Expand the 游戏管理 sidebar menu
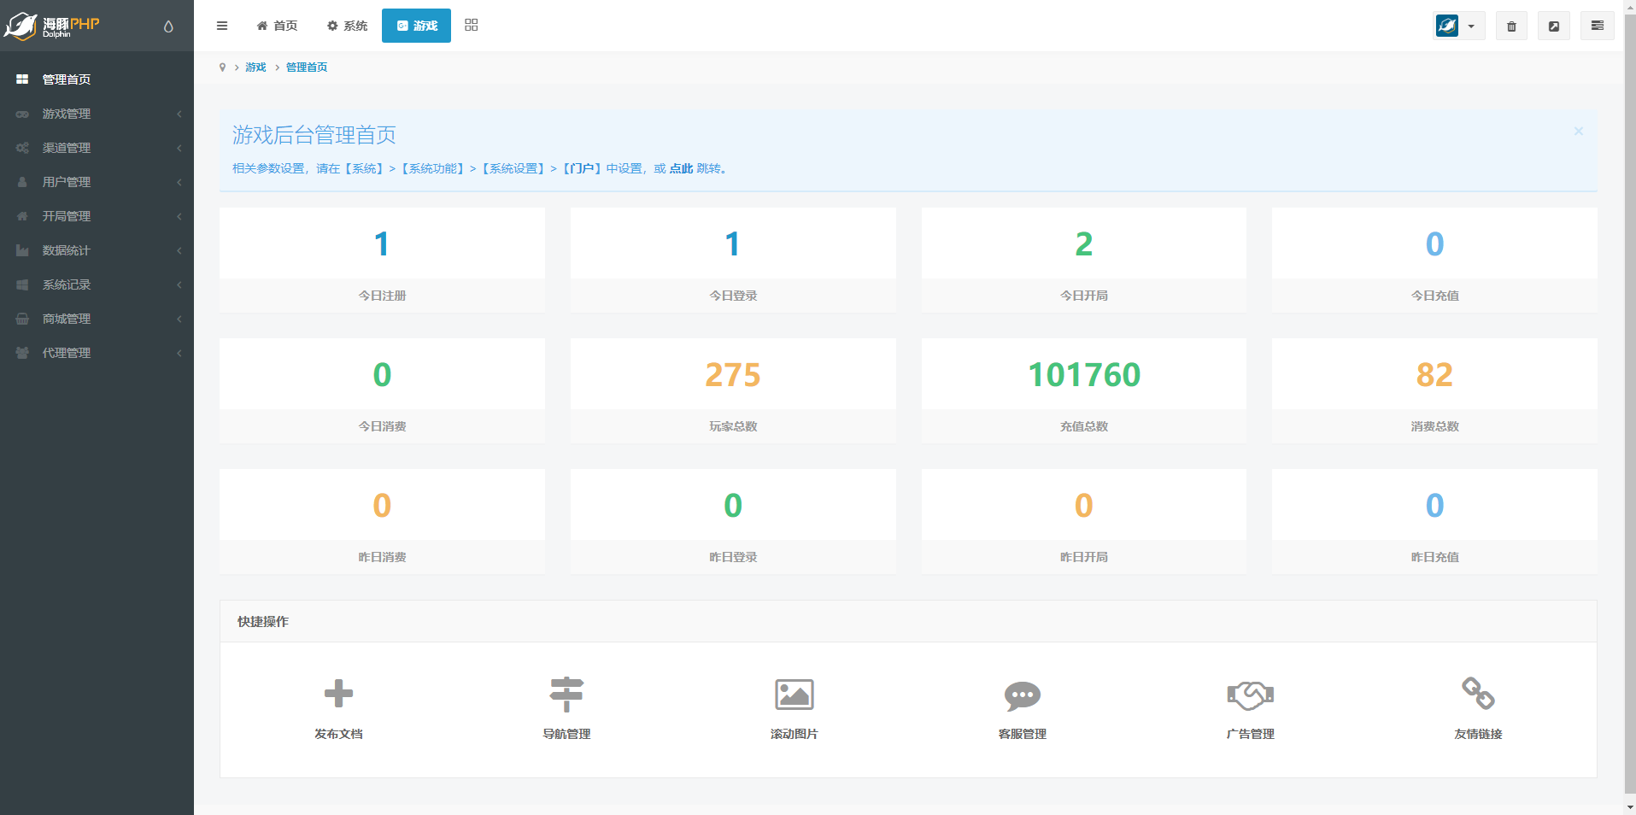This screenshot has width=1636, height=815. pyautogui.click(x=97, y=114)
